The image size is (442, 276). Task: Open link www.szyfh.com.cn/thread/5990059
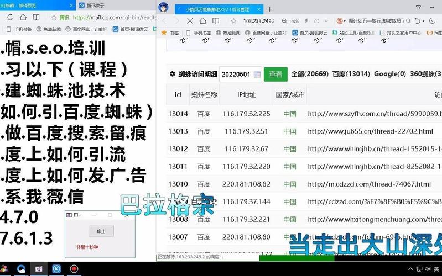375,114
